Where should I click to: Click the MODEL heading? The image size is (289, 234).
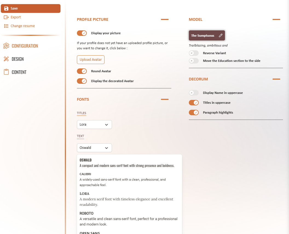[196, 19]
